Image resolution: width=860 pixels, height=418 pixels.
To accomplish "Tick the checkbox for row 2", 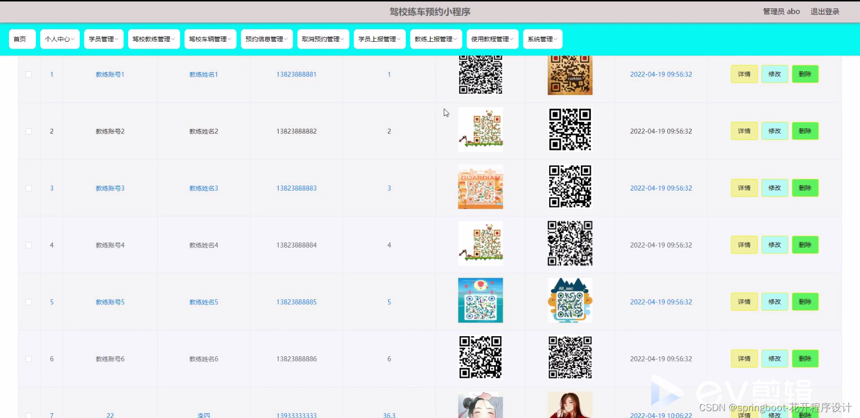I will pos(29,131).
